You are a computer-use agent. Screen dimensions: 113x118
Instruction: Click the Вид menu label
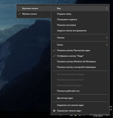[x=59, y=8]
